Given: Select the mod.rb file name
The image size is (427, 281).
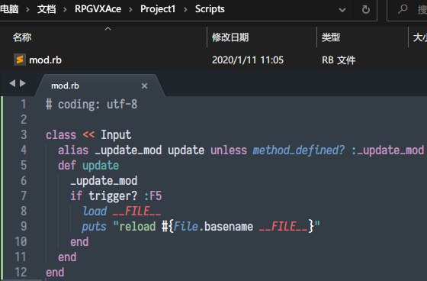Looking at the screenshot, I should click(45, 60).
